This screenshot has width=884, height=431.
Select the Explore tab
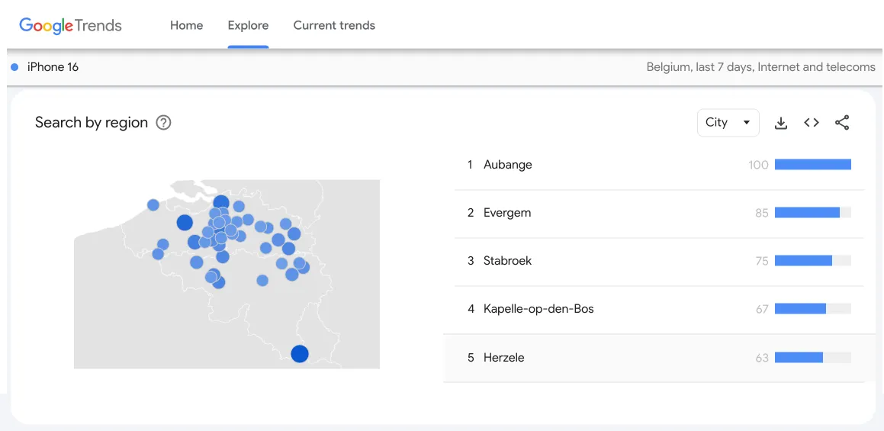pos(248,25)
